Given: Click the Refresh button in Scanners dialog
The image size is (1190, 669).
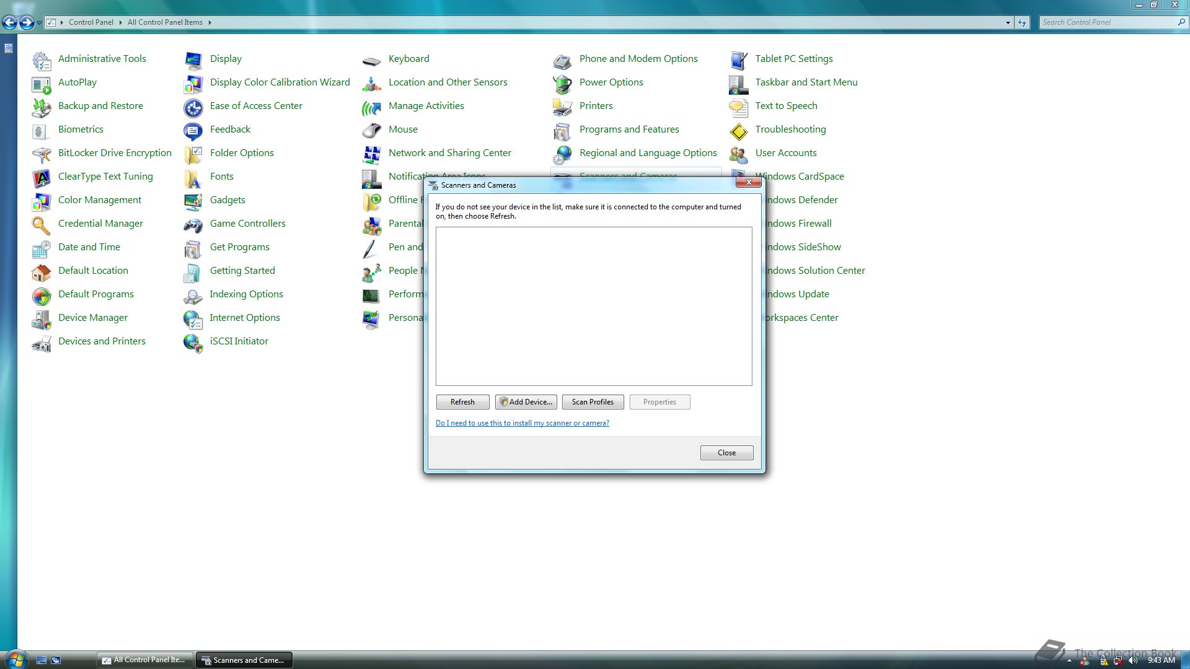Looking at the screenshot, I should point(462,402).
